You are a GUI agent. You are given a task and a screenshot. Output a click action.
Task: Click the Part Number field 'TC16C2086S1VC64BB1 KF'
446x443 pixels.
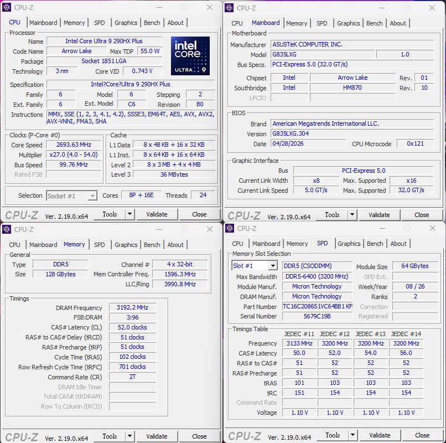click(318, 306)
